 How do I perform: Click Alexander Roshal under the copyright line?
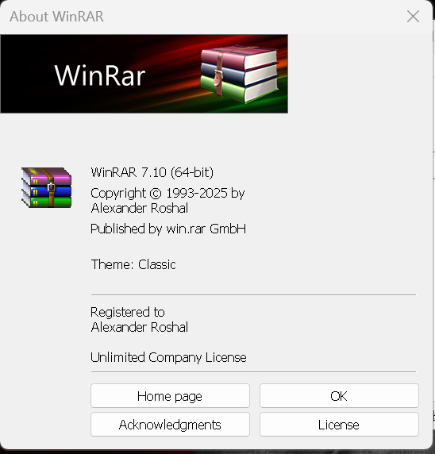[x=140, y=208]
